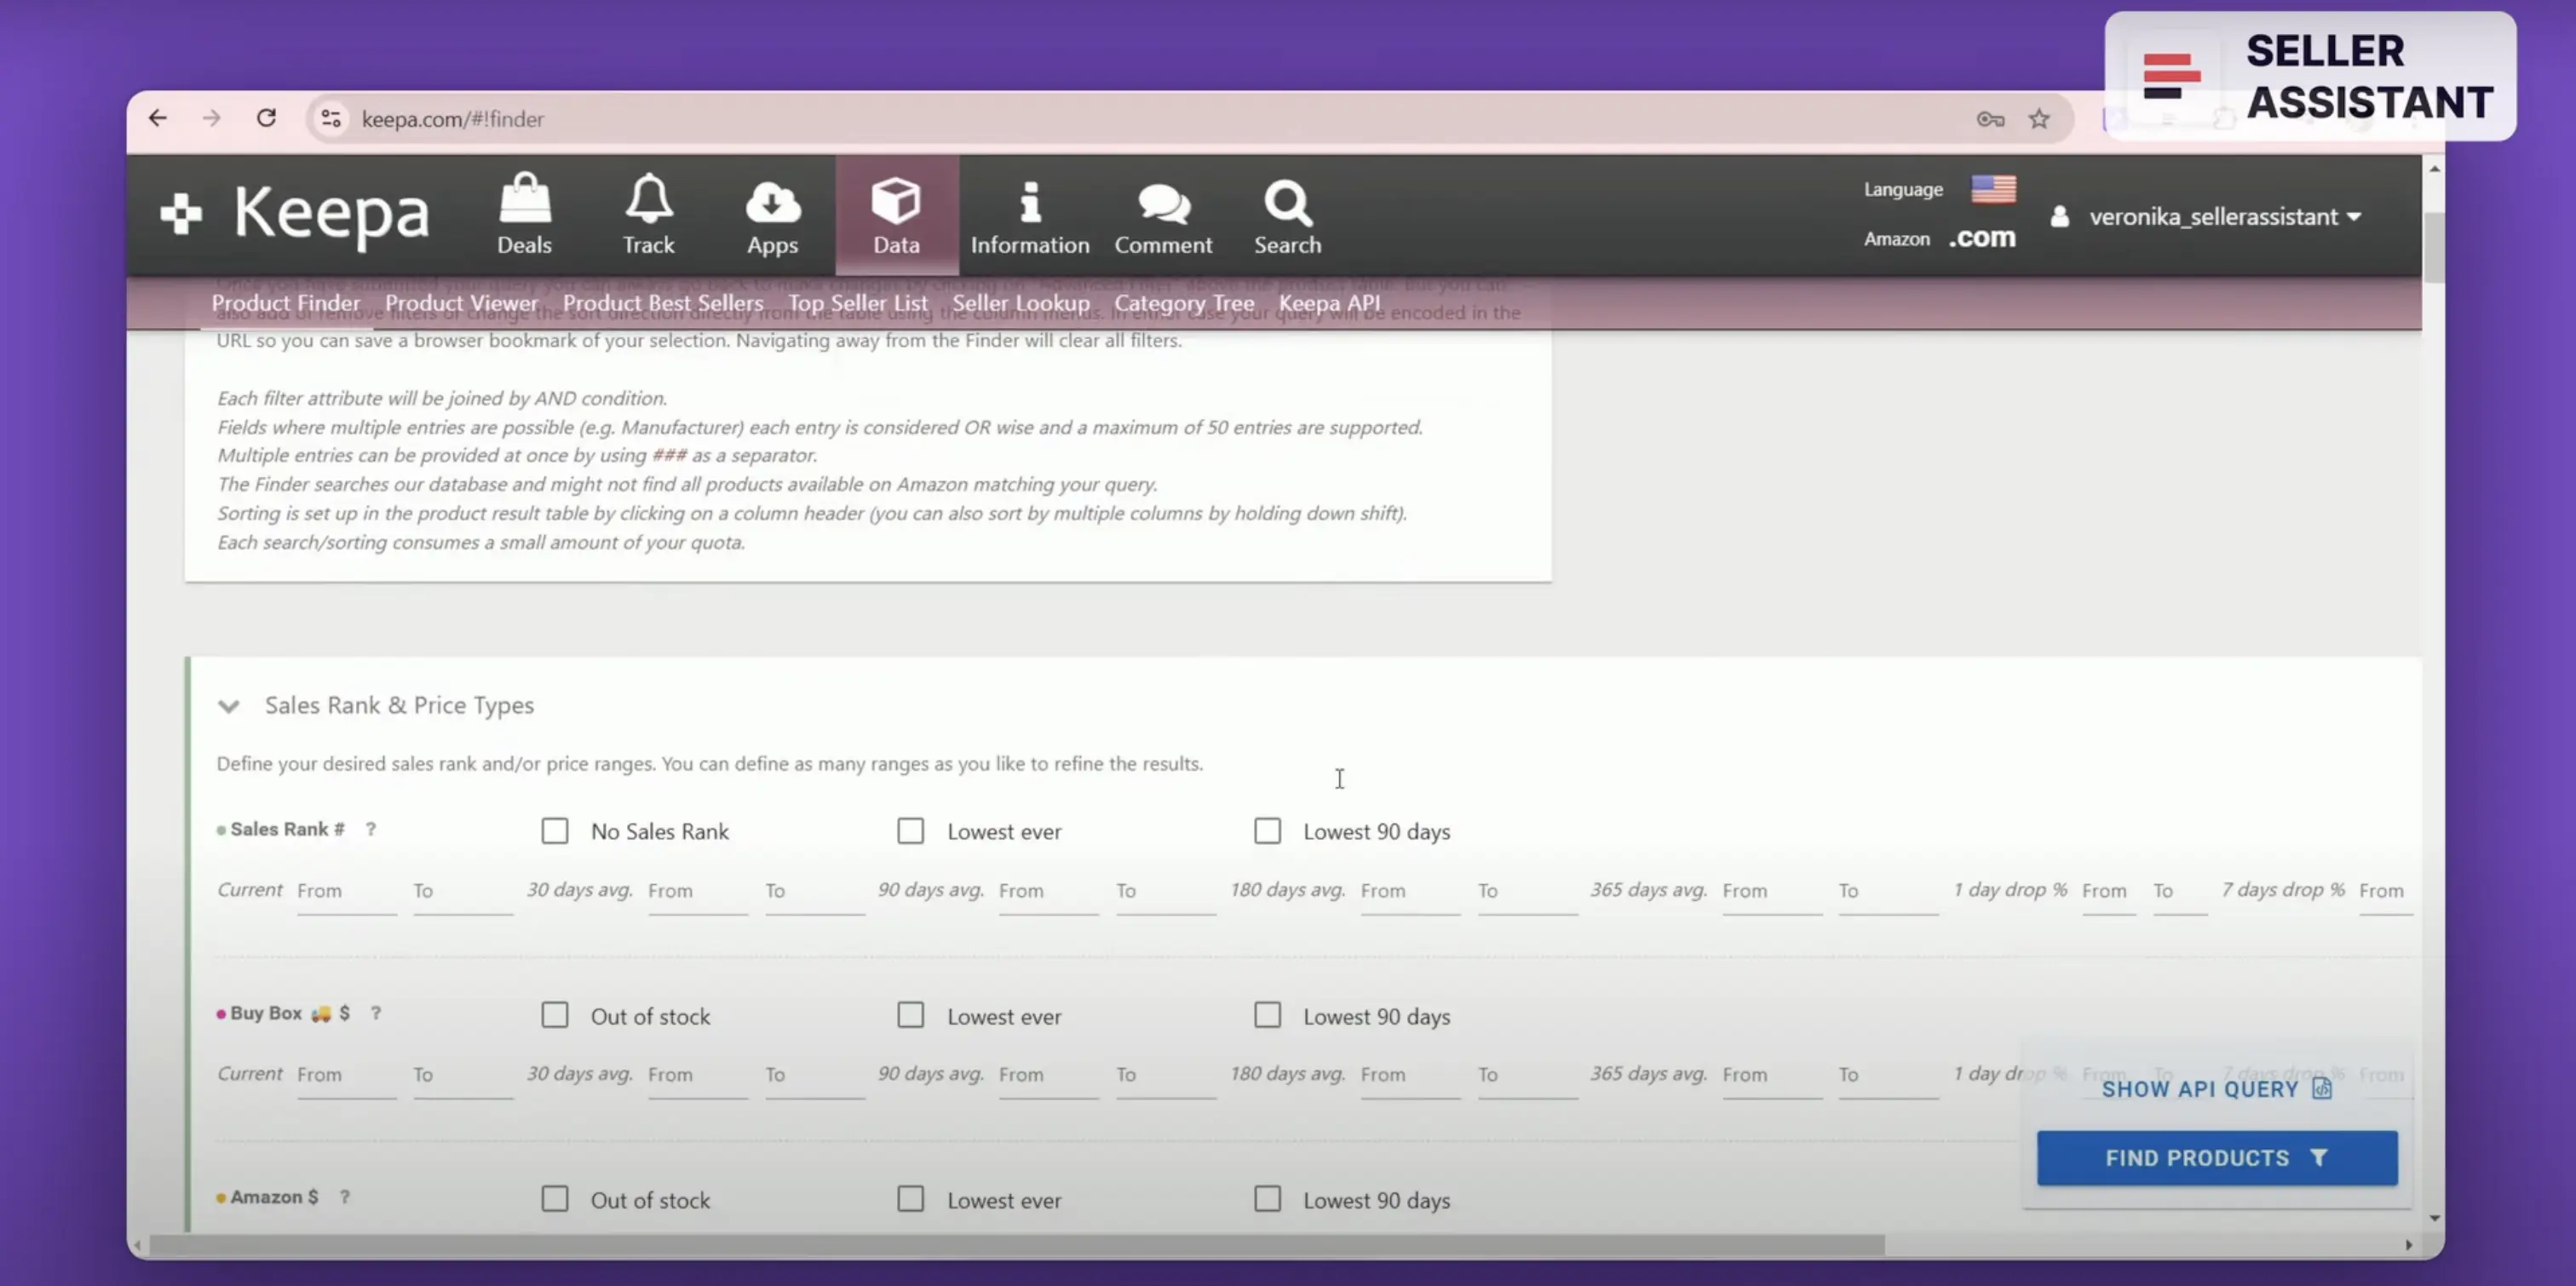
Task: Collapse Sales Rank & Price Types section
Action: click(229, 706)
